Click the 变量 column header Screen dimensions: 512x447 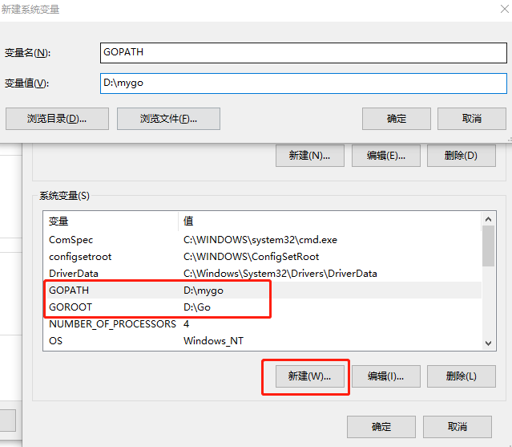[111, 221]
